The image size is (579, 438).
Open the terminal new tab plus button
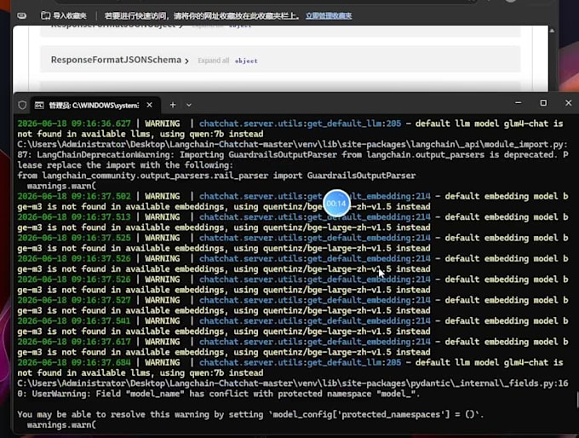point(173,105)
